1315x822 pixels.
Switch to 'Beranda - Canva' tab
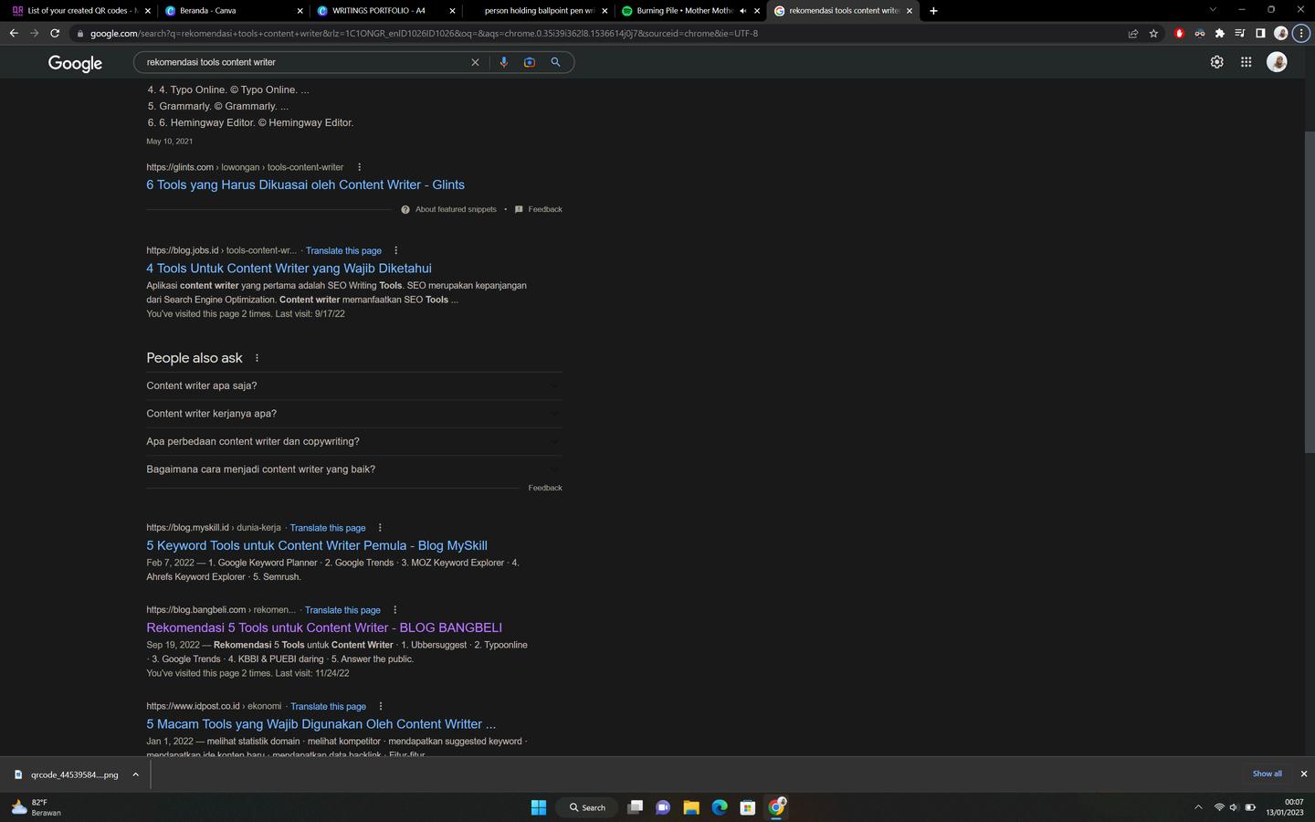tap(233, 11)
